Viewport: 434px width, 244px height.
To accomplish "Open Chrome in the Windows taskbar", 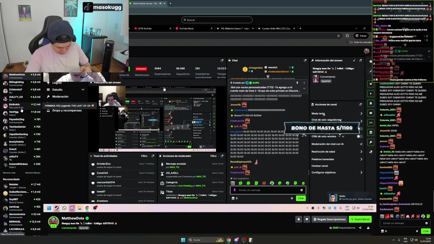I will 229,240.
